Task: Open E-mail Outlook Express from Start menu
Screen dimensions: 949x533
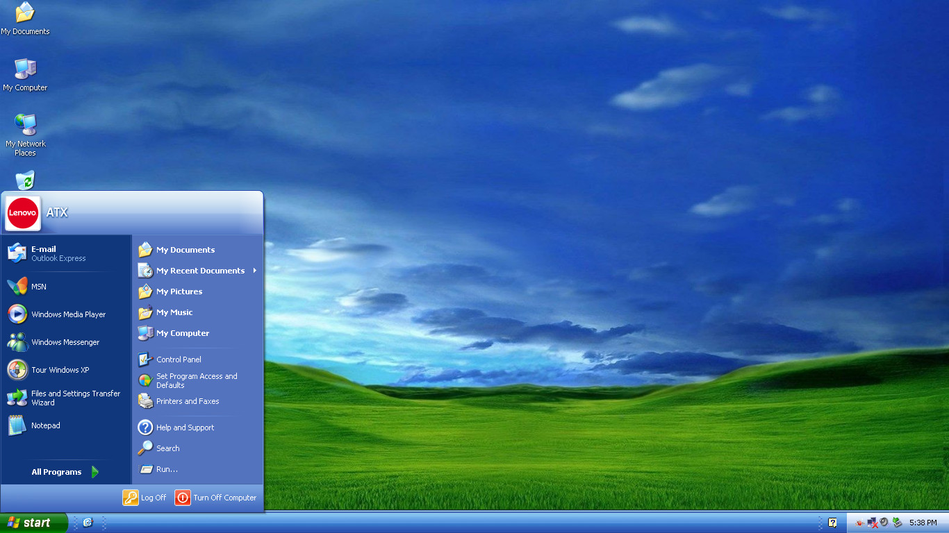Action: (x=66, y=253)
